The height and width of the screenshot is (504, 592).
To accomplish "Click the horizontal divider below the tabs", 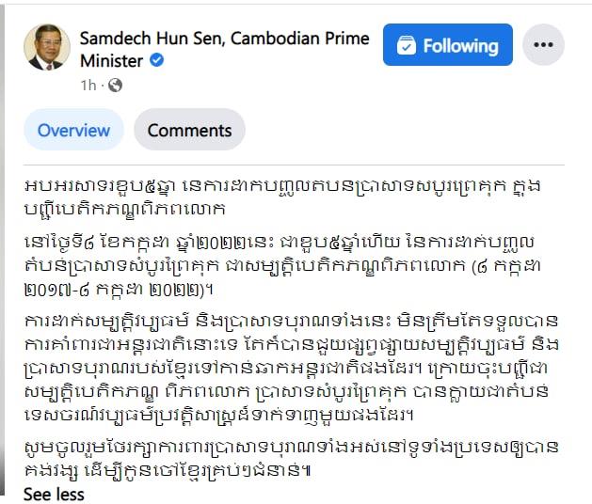I will click(294, 165).
